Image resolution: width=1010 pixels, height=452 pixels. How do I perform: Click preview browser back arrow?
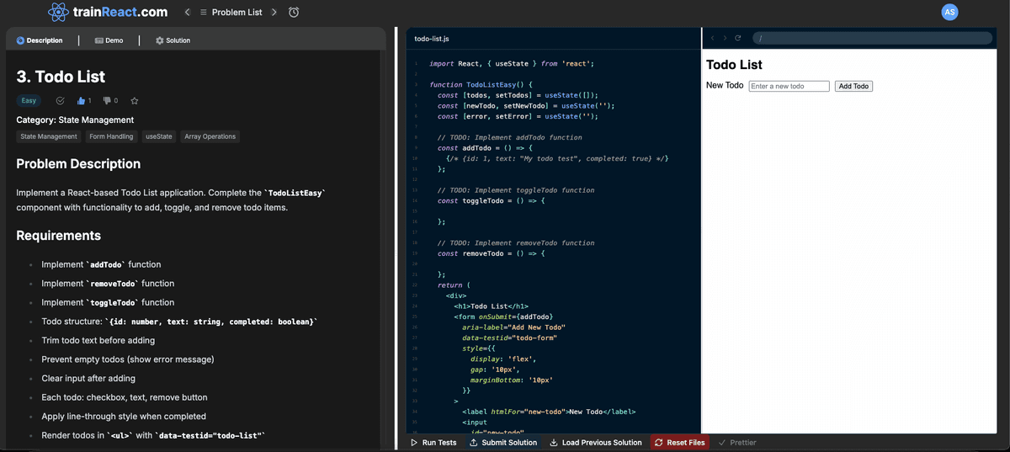712,38
